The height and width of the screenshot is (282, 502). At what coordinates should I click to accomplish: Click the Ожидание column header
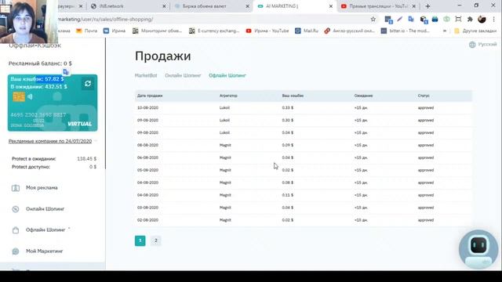363,96
